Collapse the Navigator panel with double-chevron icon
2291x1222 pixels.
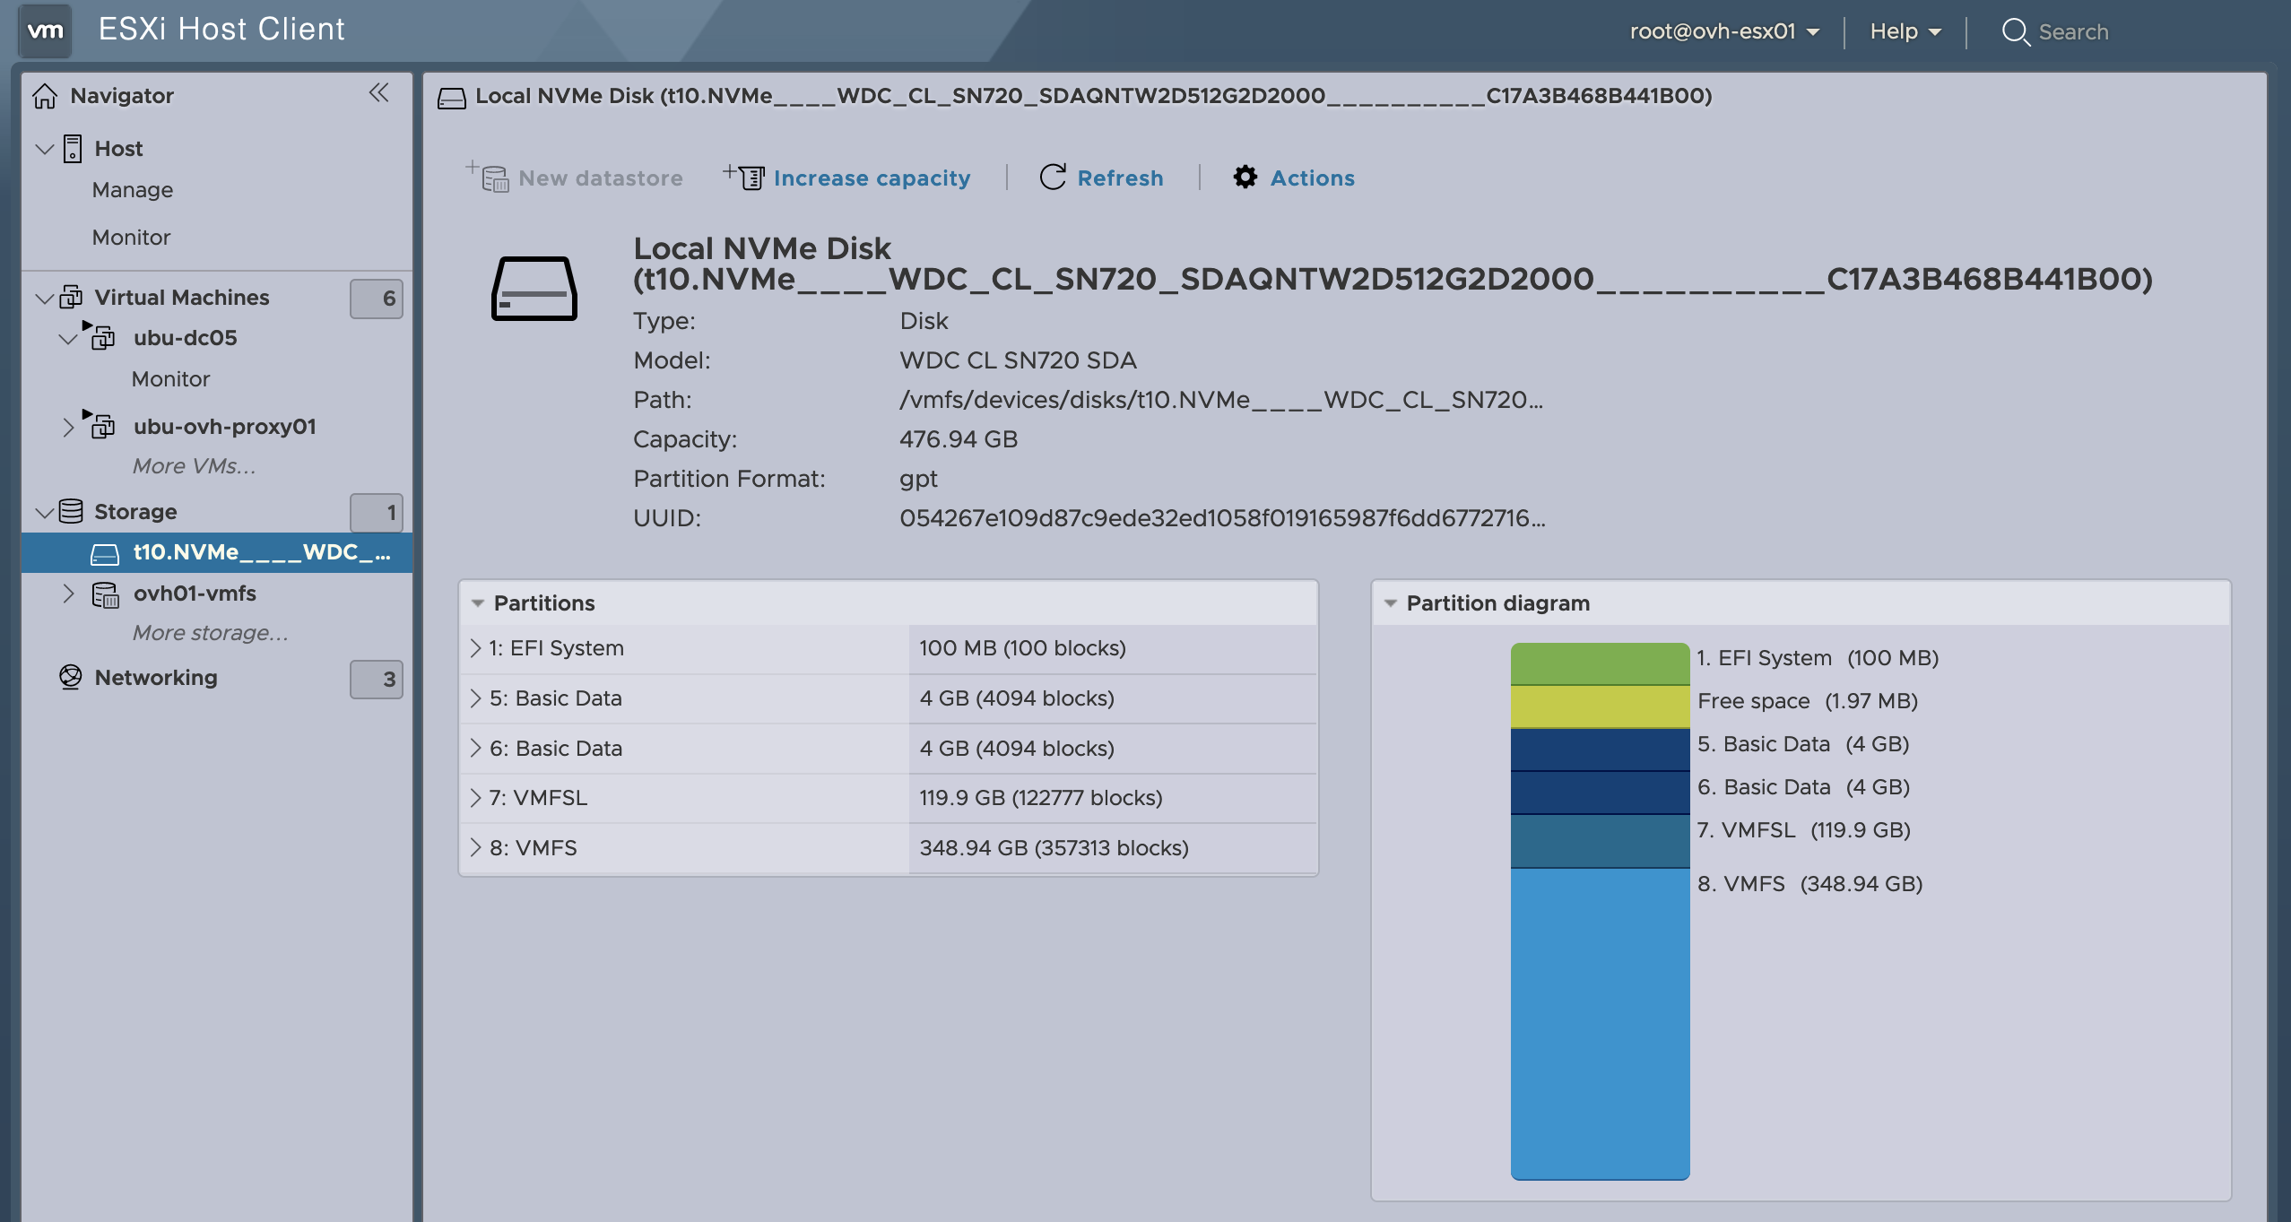coord(378,92)
